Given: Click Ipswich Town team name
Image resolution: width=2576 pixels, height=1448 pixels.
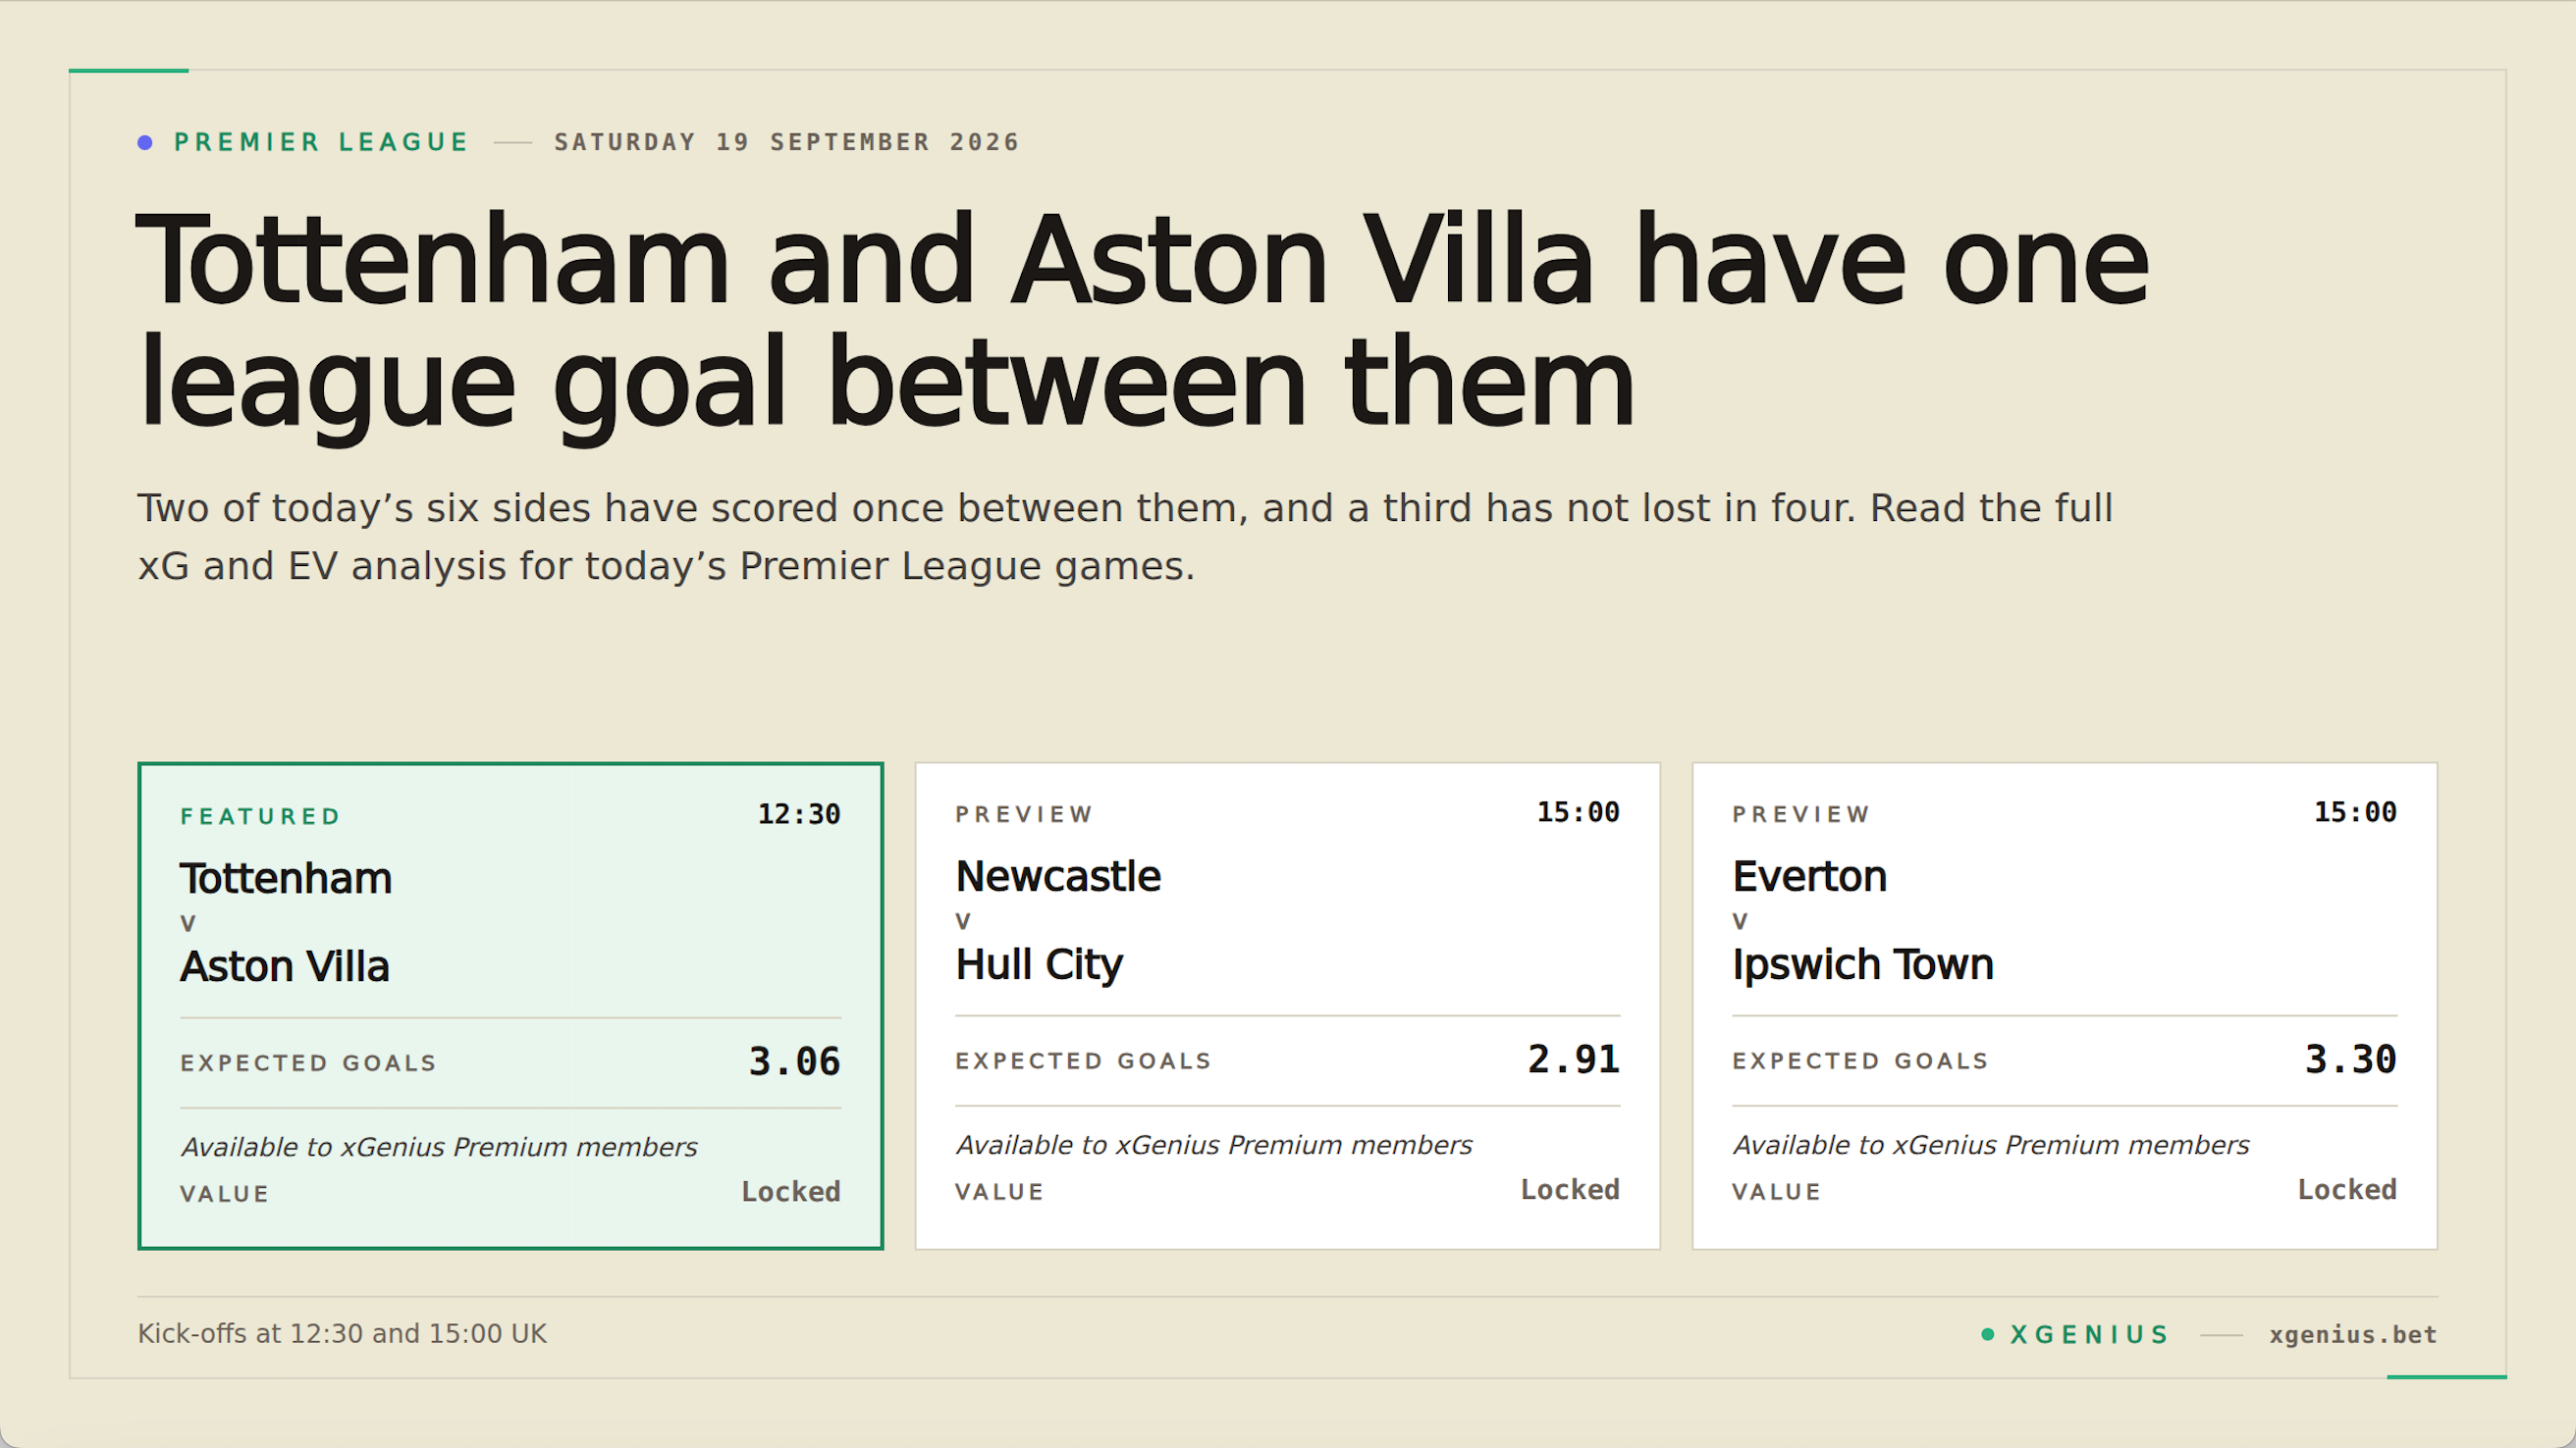Looking at the screenshot, I should click(1863, 964).
